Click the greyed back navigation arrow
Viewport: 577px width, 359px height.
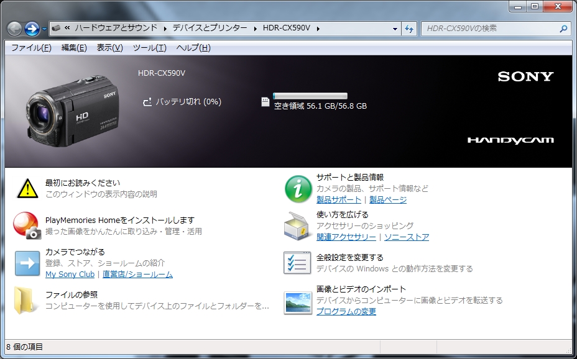coord(15,29)
